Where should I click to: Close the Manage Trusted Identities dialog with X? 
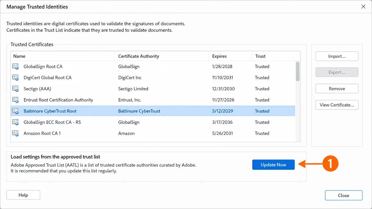pyautogui.click(x=363, y=6)
